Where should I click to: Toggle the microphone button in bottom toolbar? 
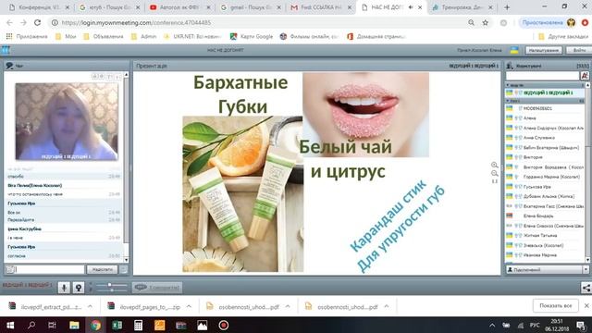(64, 288)
